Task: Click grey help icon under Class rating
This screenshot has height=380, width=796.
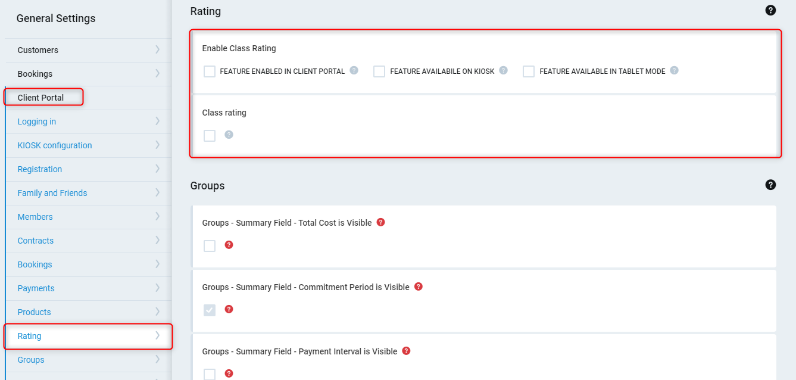Action: click(x=229, y=135)
